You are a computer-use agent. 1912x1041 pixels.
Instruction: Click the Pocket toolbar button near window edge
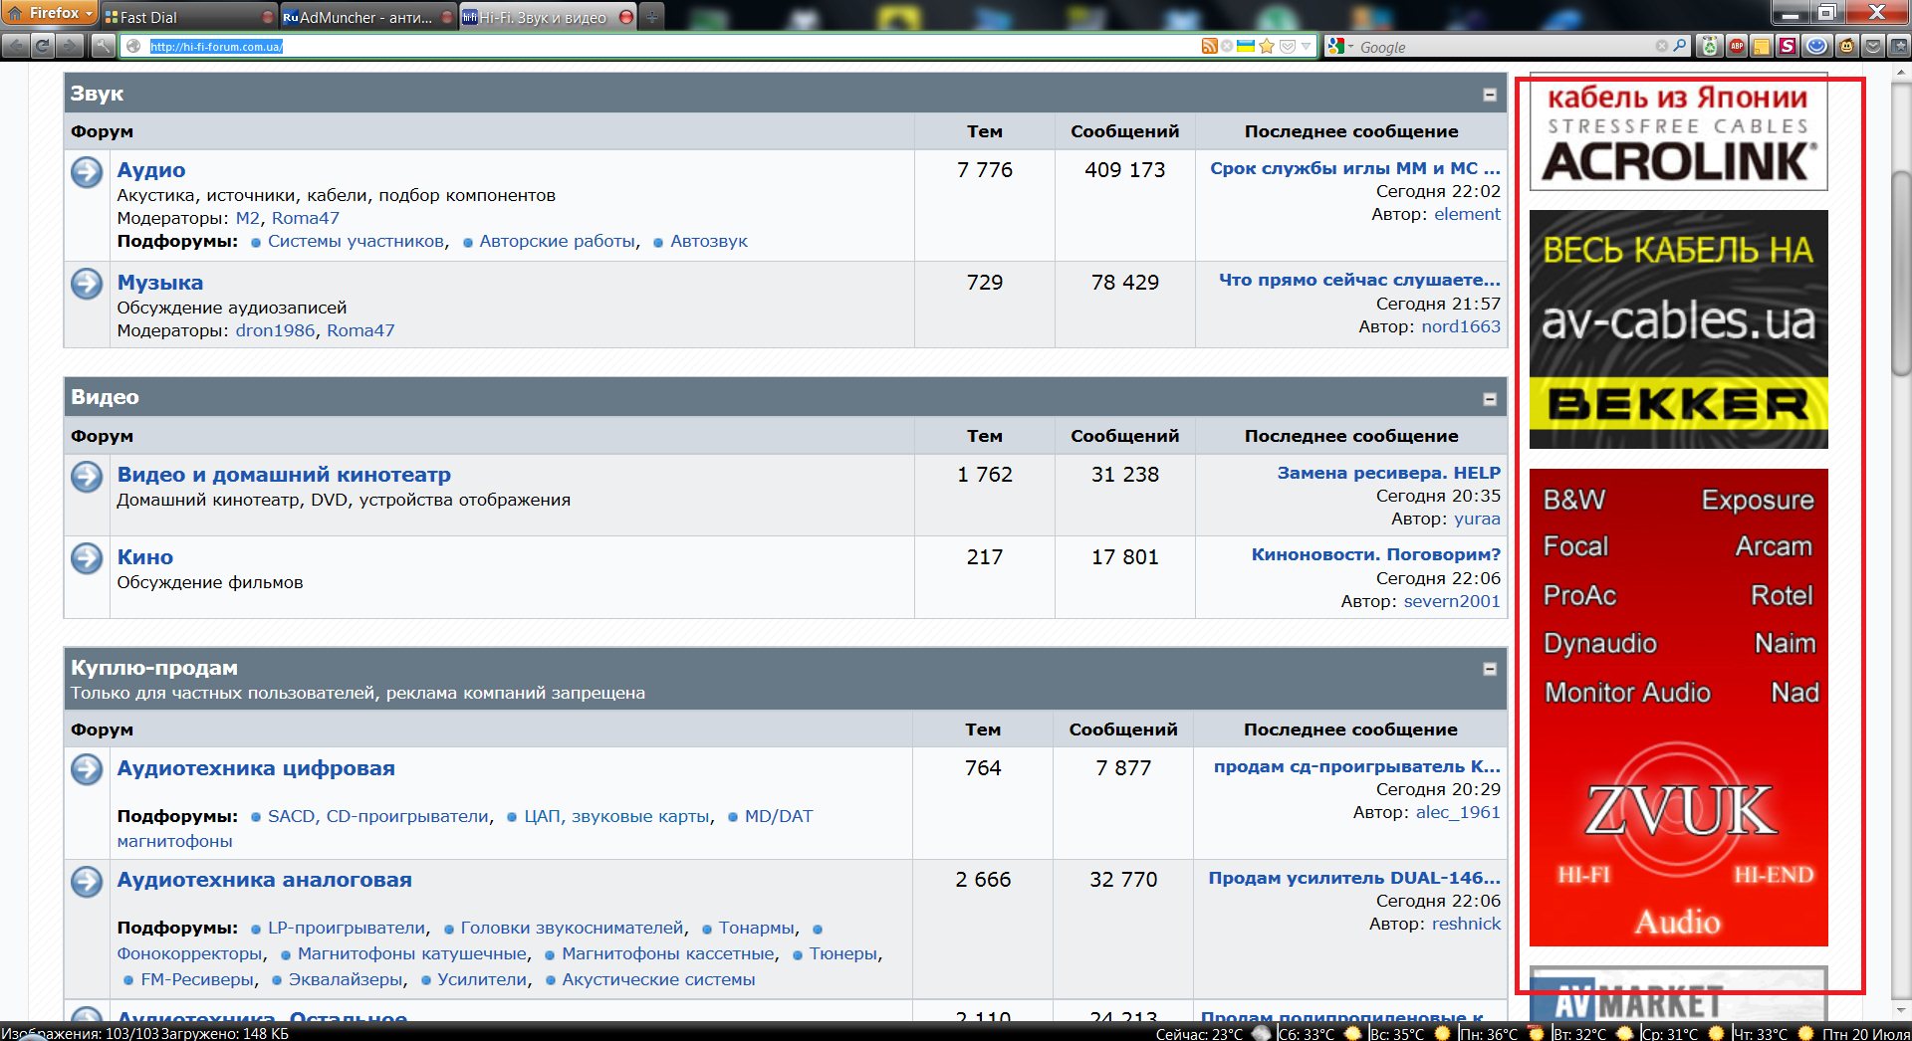[x=1872, y=46]
